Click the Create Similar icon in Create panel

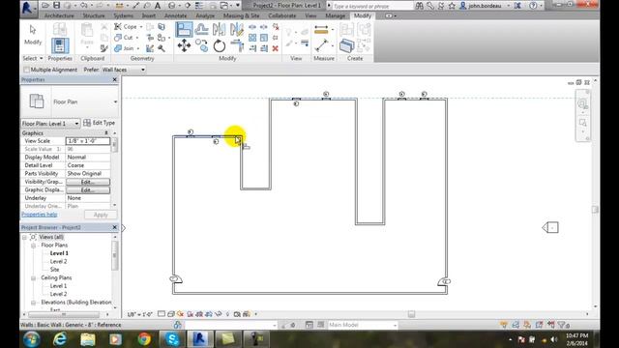(x=346, y=45)
